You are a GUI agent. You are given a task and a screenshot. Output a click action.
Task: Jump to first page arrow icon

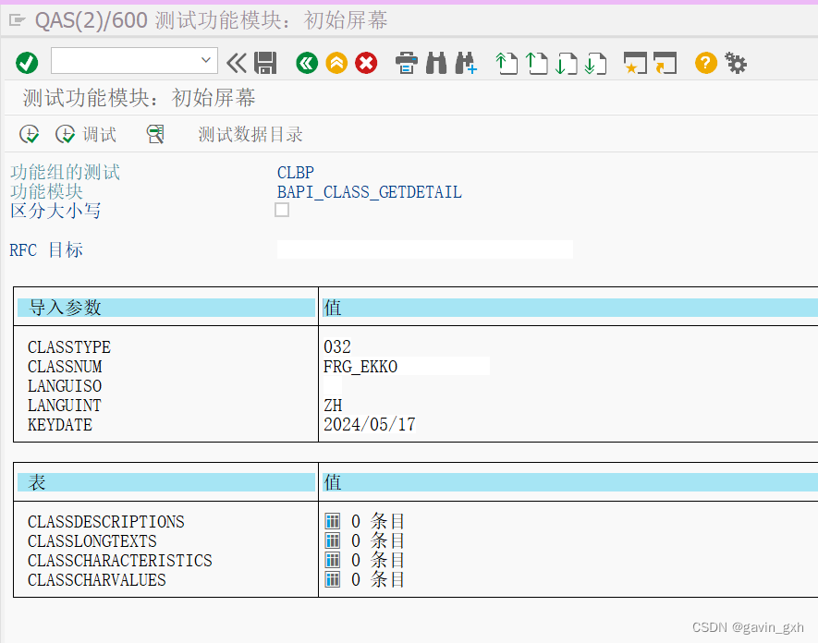505,63
